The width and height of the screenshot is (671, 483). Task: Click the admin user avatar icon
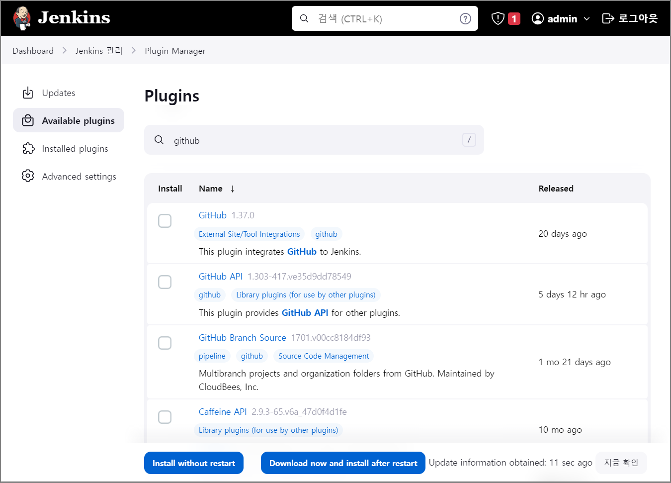click(x=538, y=18)
